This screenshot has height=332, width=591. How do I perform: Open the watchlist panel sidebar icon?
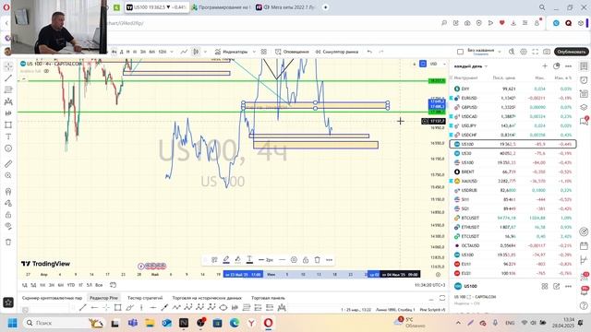(x=584, y=66)
